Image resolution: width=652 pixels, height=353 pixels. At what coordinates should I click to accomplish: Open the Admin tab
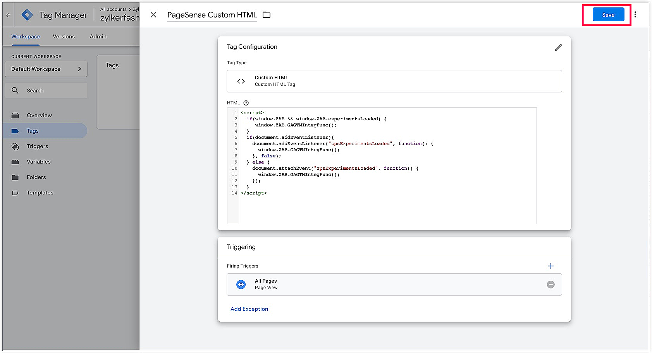pos(98,36)
